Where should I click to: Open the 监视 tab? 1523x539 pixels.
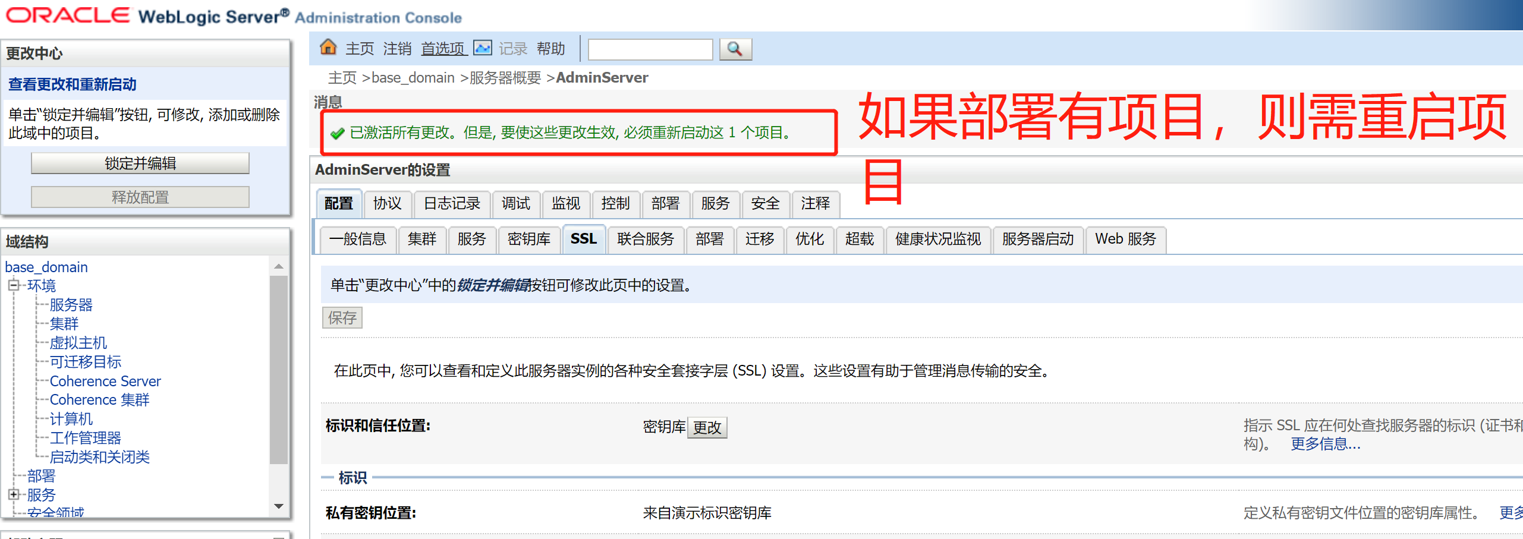point(566,204)
